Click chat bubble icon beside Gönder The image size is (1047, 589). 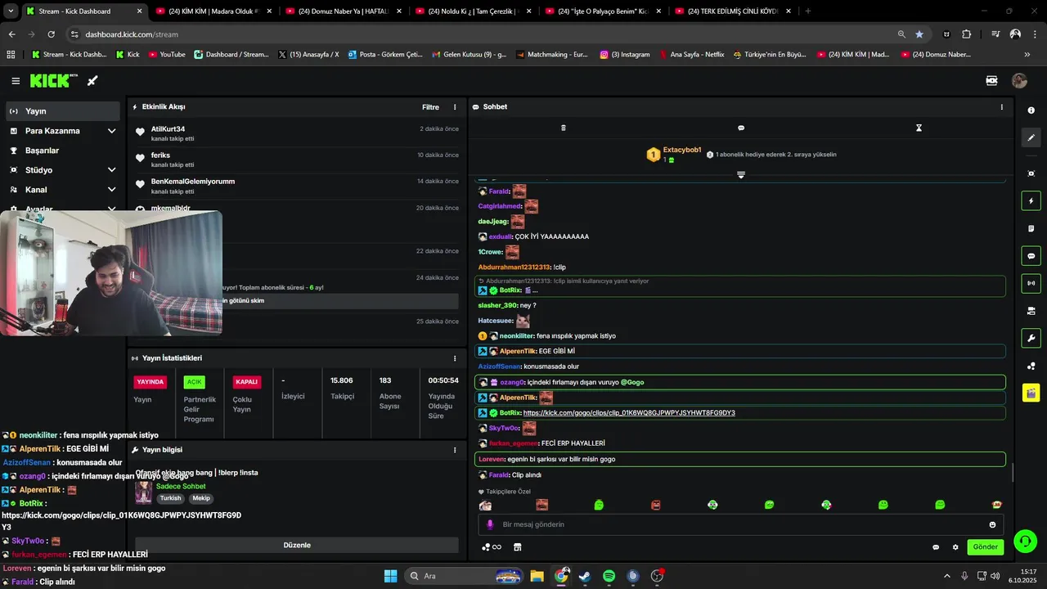[936, 547]
